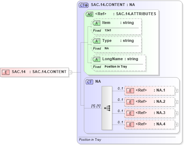
Task: Click the E icon of NA.1 reference
Action: [x=130, y=91]
